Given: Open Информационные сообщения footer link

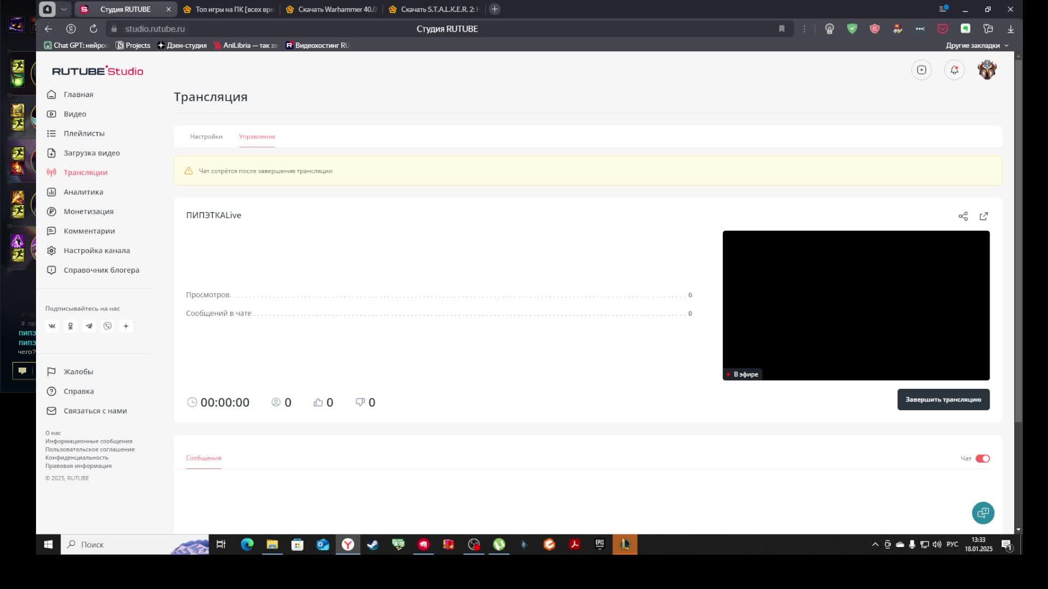Looking at the screenshot, I should (x=88, y=441).
